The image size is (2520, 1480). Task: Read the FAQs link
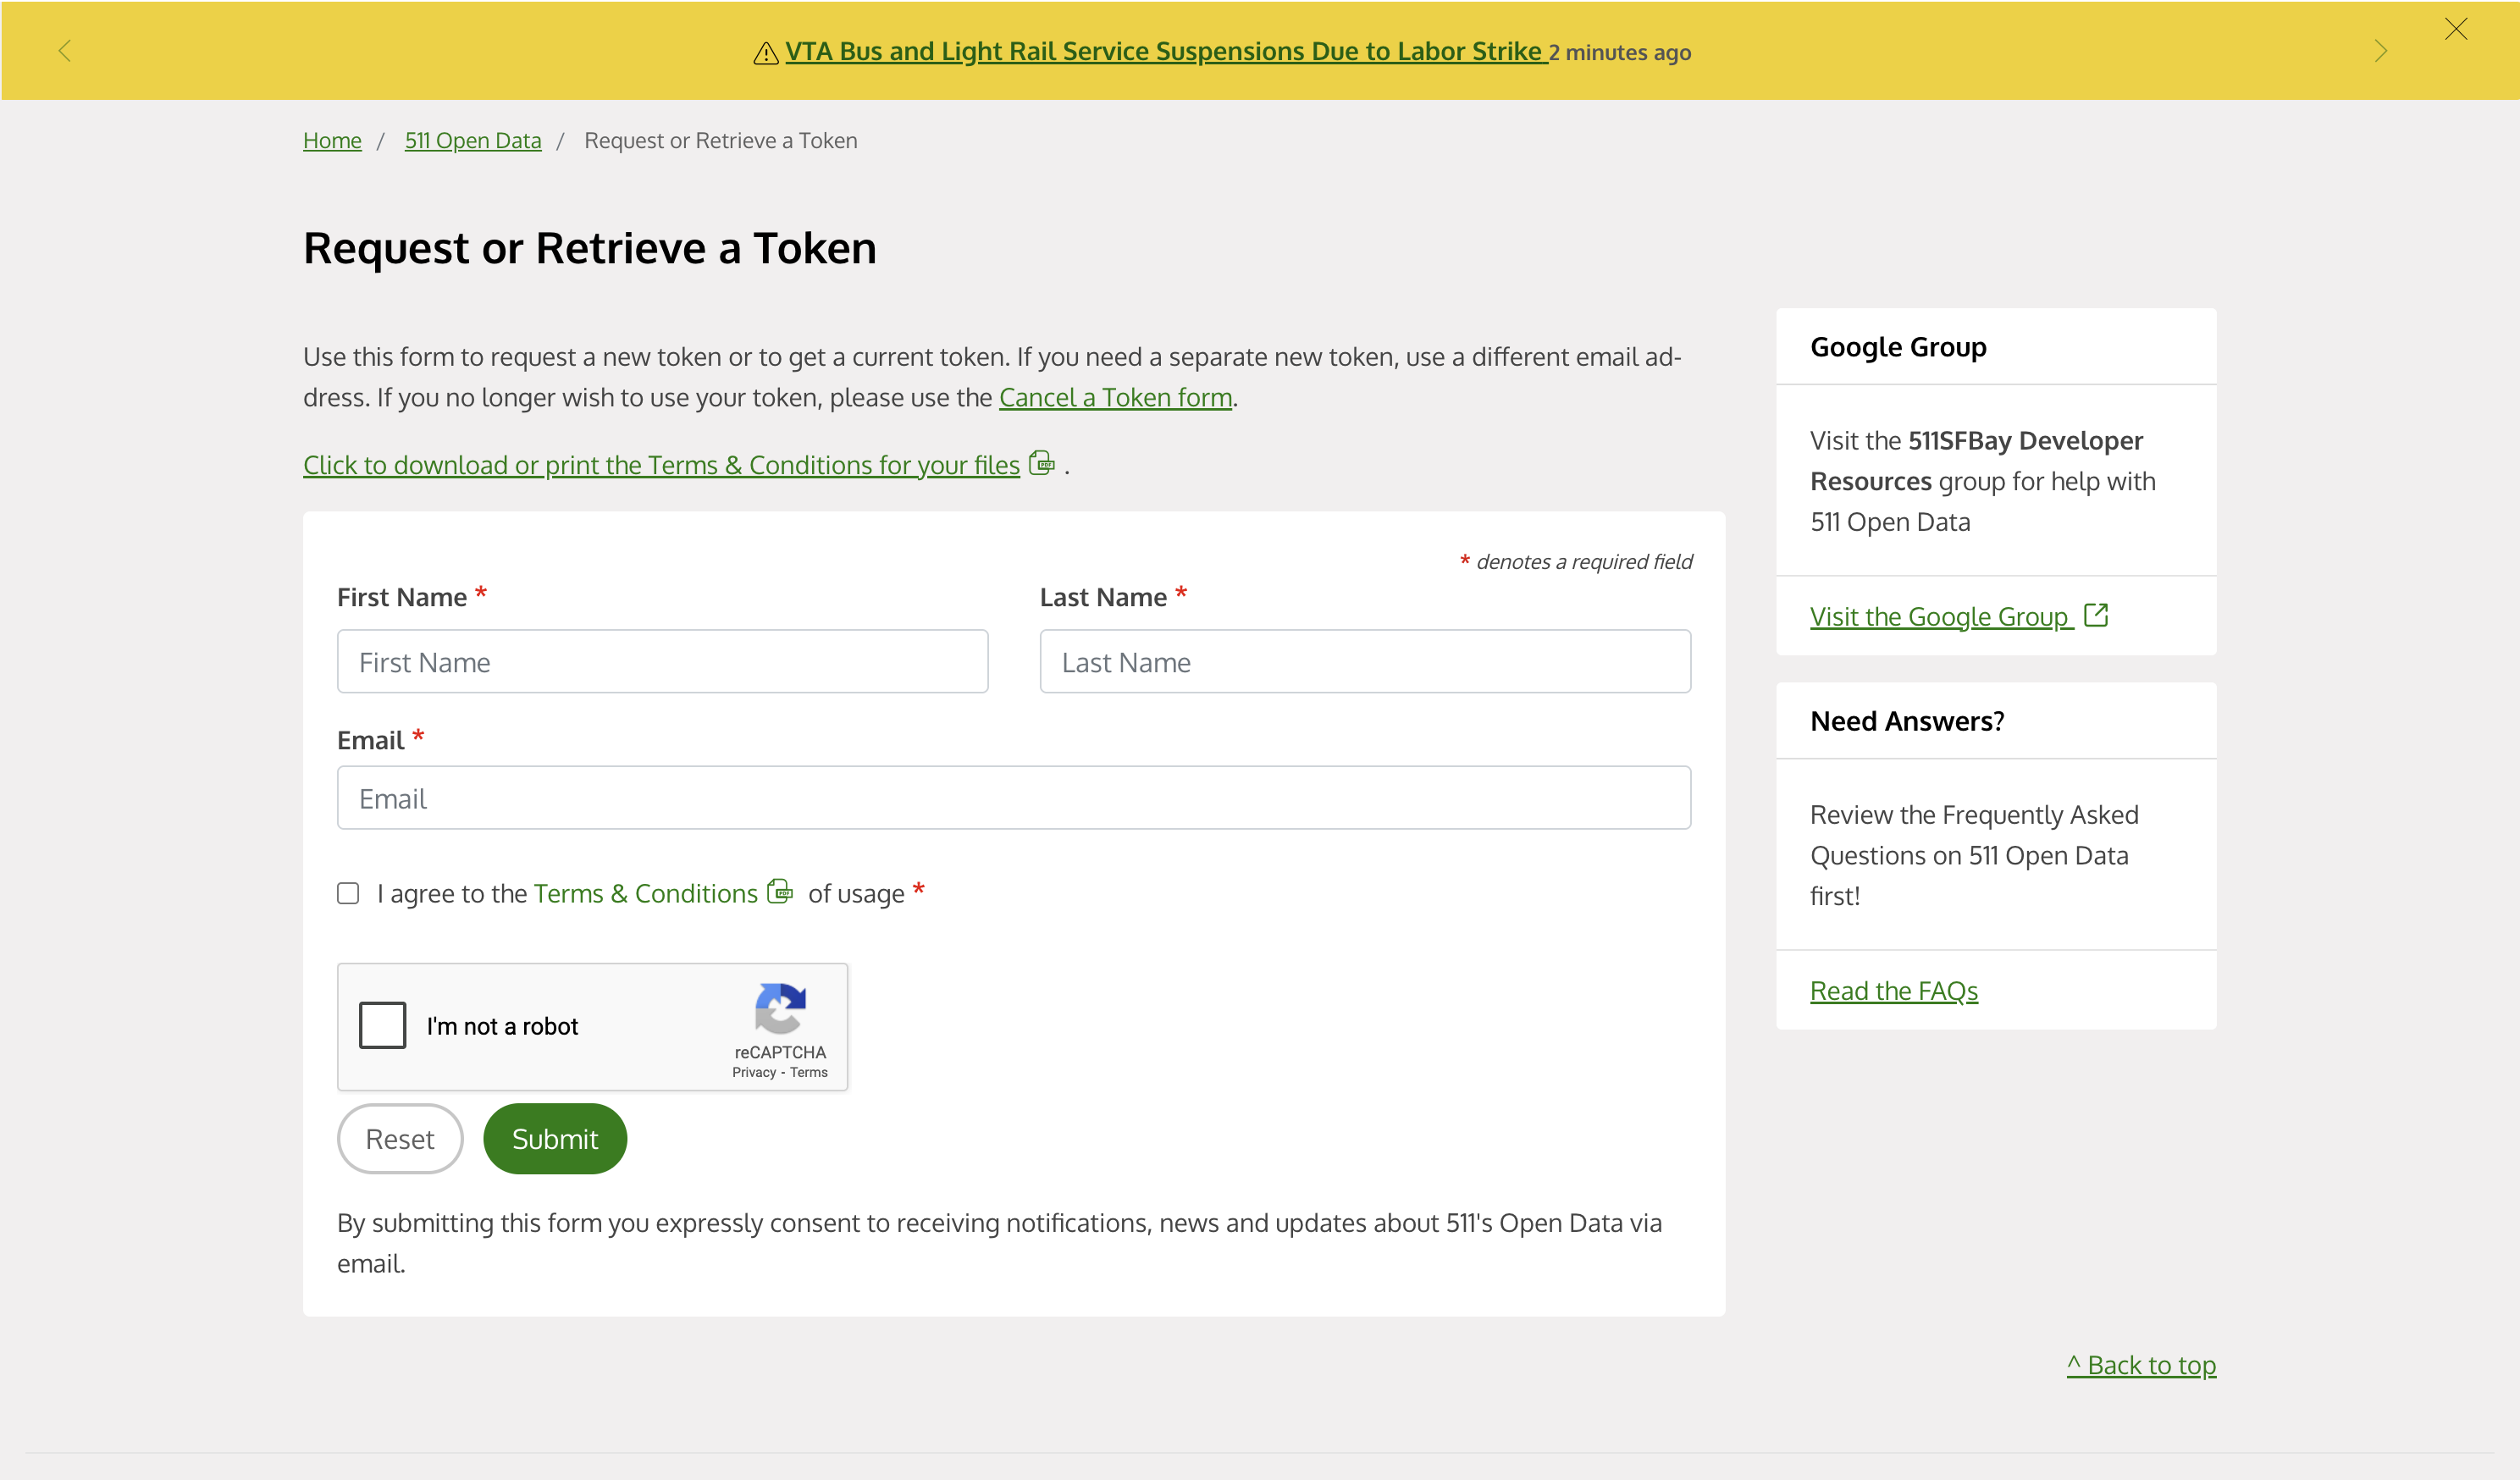click(x=1894, y=991)
